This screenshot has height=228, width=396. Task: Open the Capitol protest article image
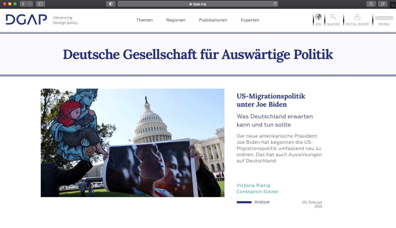click(x=133, y=143)
